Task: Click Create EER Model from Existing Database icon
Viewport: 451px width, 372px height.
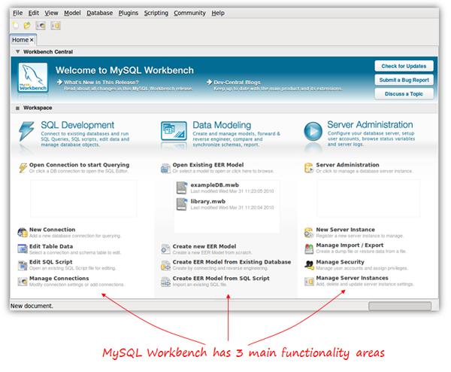Action: [165, 265]
